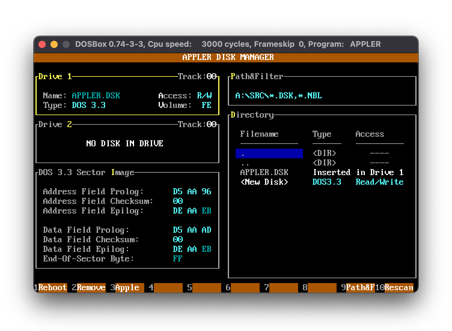Click the empty function key 5 slot
This screenshot has width=452, height=331.
(x=204, y=288)
